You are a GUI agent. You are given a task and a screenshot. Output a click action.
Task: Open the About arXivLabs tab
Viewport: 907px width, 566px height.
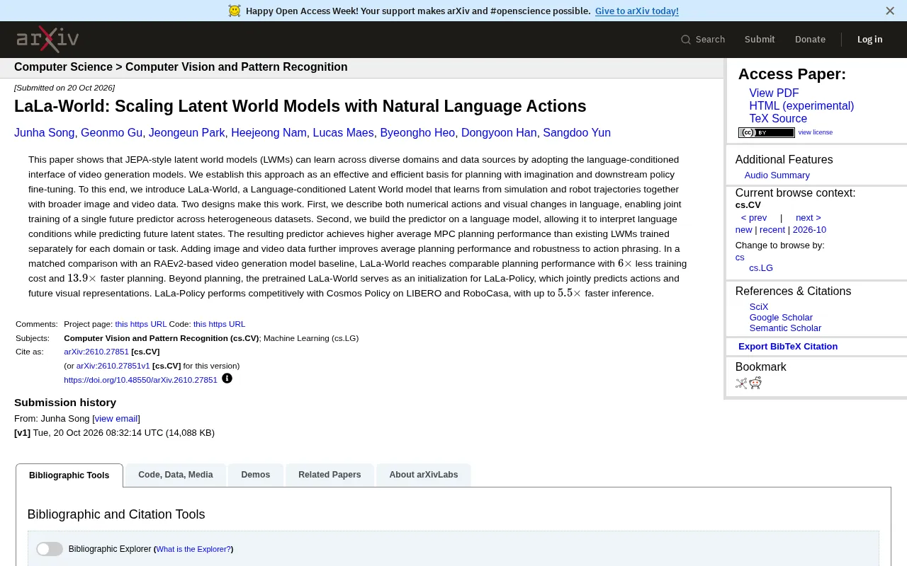tap(424, 475)
